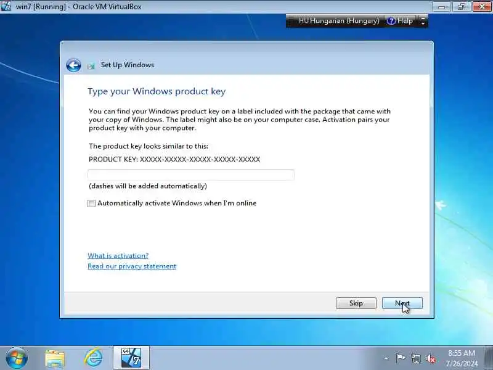This screenshot has width=493, height=370.
Task: Launch Windows Explorer from the taskbar
Action: click(x=55, y=358)
